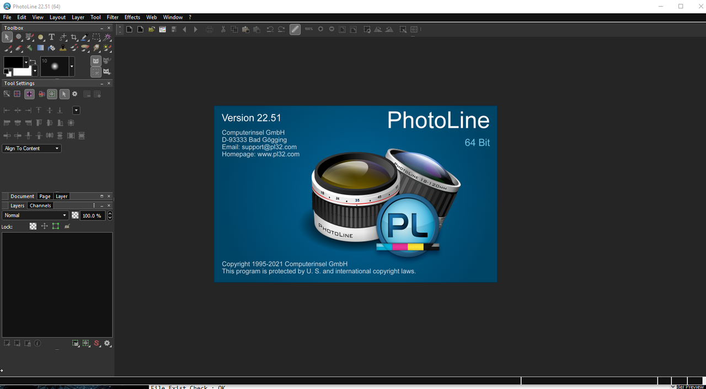Open Tool Settings gear icon

click(74, 94)
